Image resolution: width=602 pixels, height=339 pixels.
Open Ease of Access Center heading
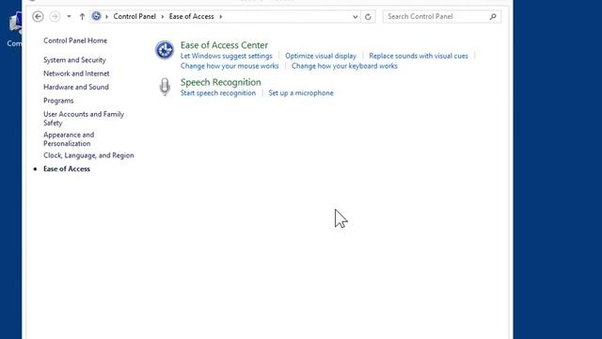click(224, 45)
